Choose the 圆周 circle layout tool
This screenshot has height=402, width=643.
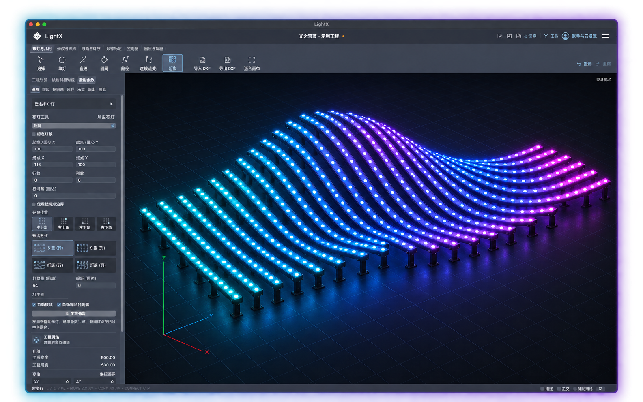[x=104, y=63]
